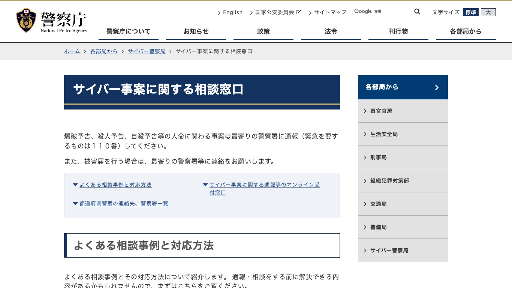The height and width of the screenshot is (288, 512).
Task: Jump to サイバー事案に関する通報等のオンライン受付窓口 link
Action: 265,189
